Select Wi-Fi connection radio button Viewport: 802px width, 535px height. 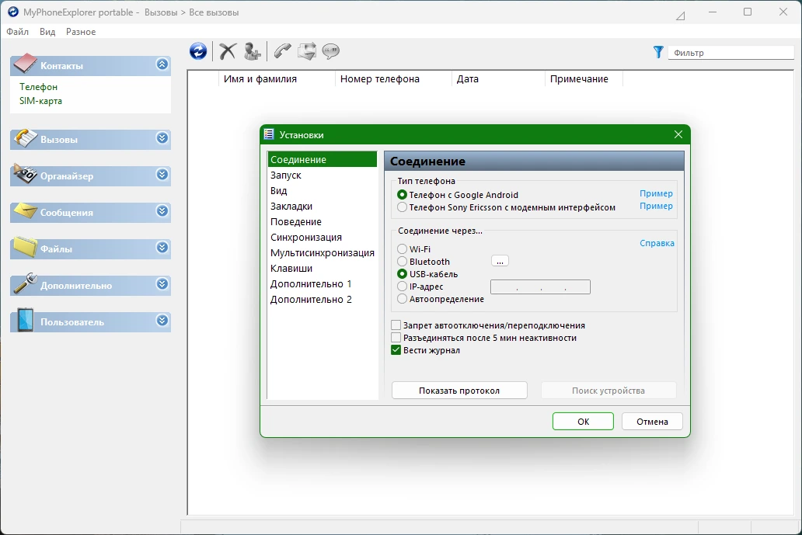(x=402, y=248)
